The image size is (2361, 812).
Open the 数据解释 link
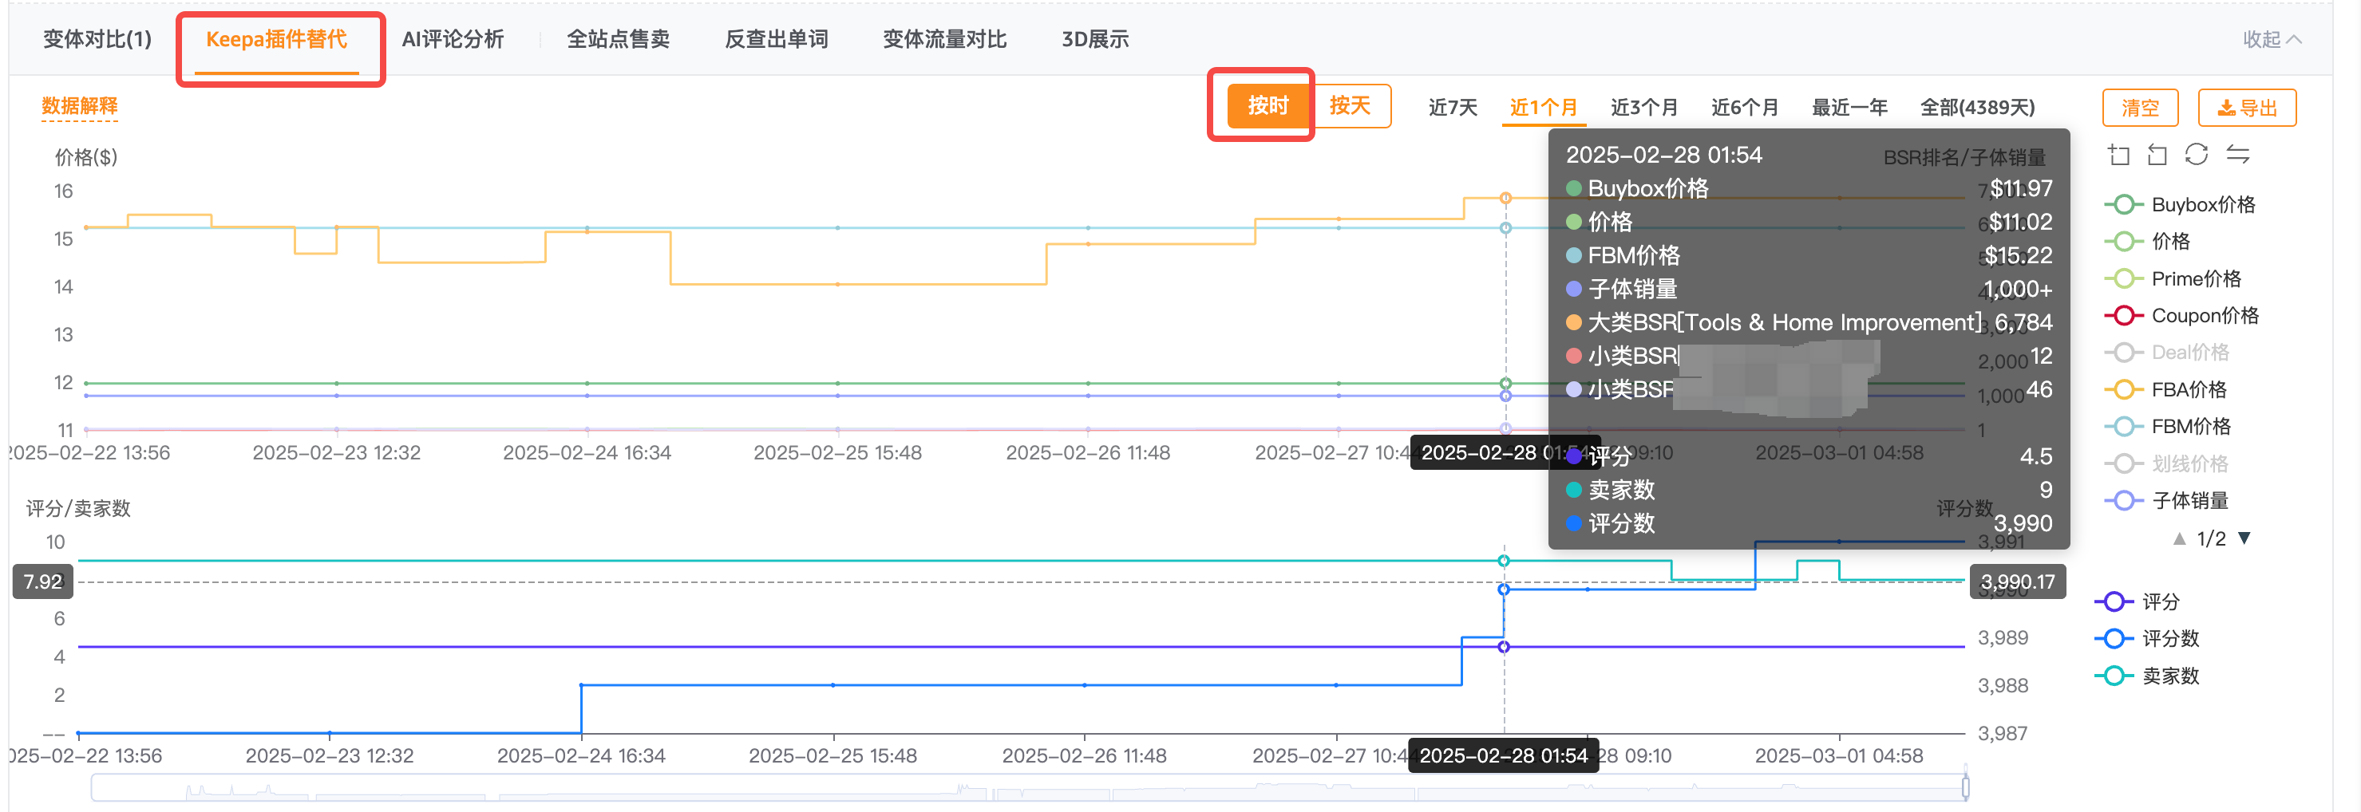click(80, 106)
